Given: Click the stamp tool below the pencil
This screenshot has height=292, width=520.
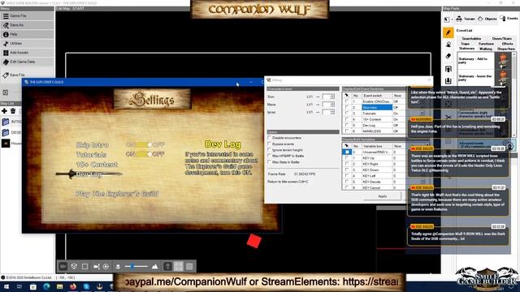Looking at the screenshot, I should pyautogui.click(x=448, y=45).
